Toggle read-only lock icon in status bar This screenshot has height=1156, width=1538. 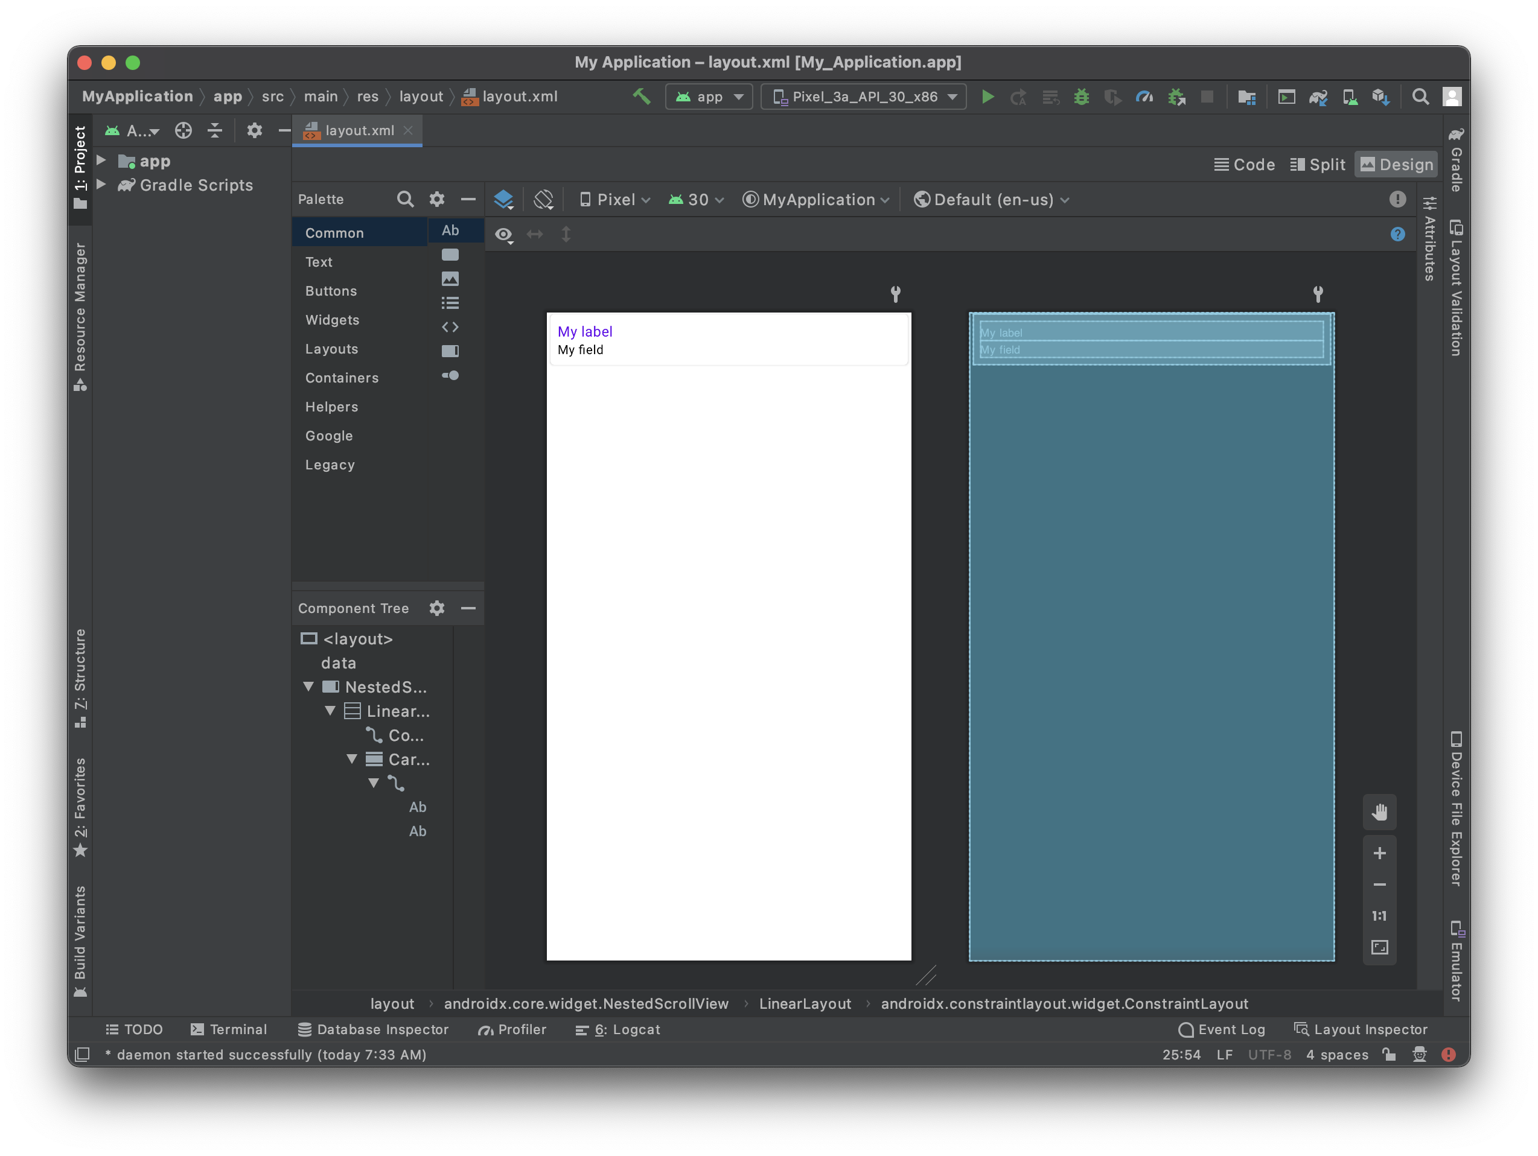pyautogui.click(x=1389, y=1055)
